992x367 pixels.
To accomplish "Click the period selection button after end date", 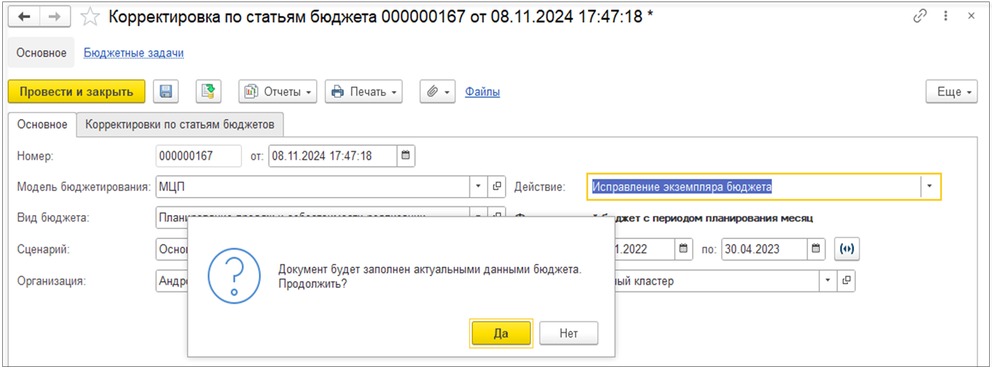I will 846,249.
